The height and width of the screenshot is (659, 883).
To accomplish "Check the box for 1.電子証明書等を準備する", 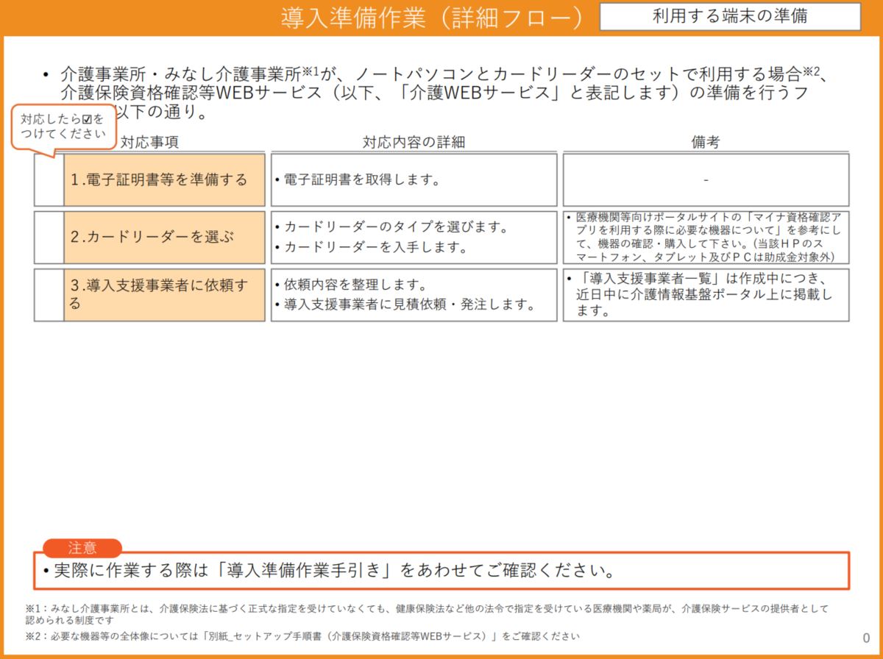I will (49, 180).
